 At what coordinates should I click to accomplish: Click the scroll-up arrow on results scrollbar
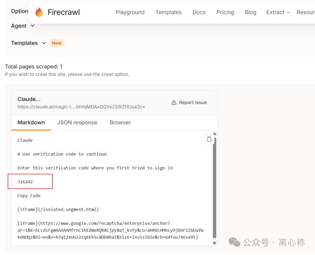215,133
